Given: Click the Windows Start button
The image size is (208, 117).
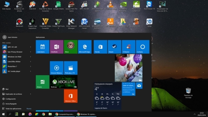Looking at the screenshot, I should [x=3, y=114].
